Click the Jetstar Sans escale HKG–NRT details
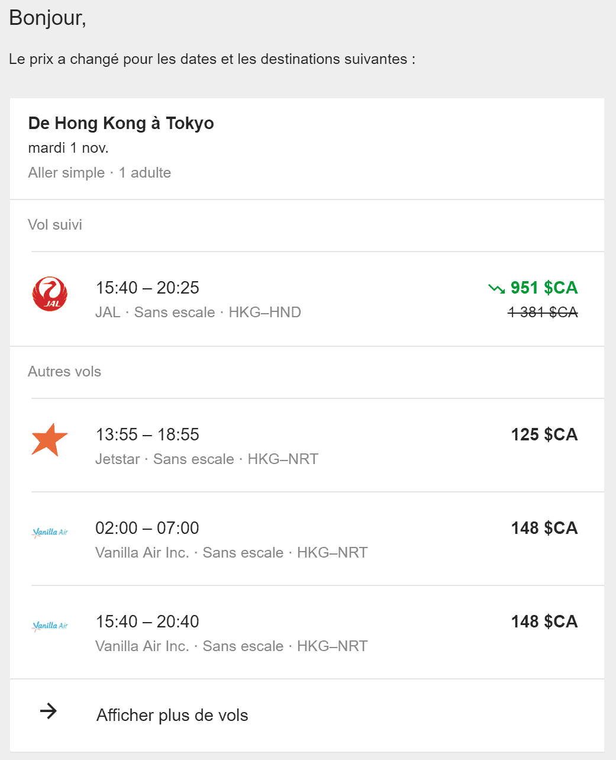Image resolution: width=616 pixels, height=760 pixels. [207, 459]
